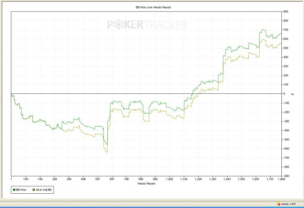Click the poker chip icon in status bar

click(x=278, y=204)
